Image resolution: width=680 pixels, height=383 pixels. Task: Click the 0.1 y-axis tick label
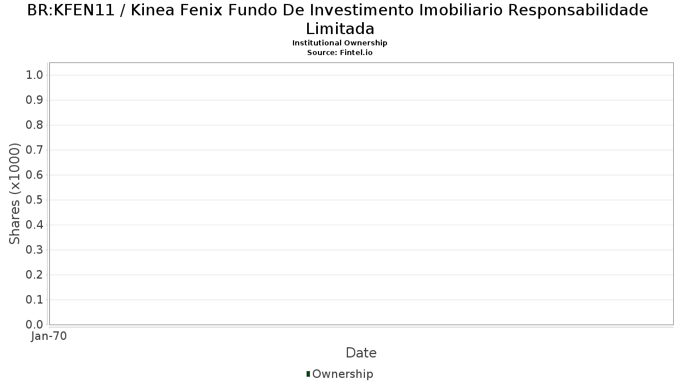[x=35, y=300]
